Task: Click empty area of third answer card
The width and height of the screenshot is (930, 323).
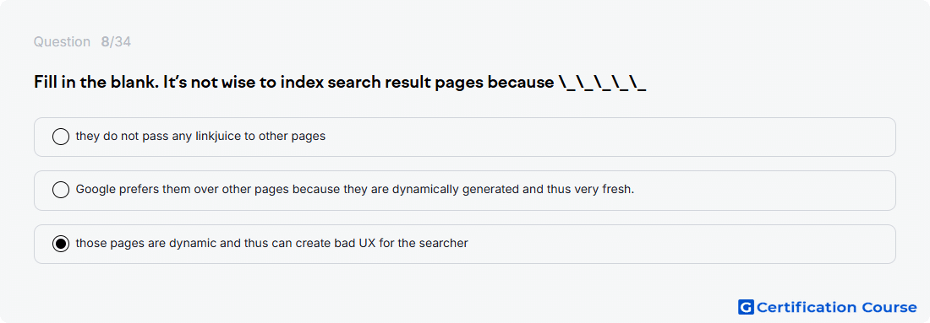Action: (682, 244)
